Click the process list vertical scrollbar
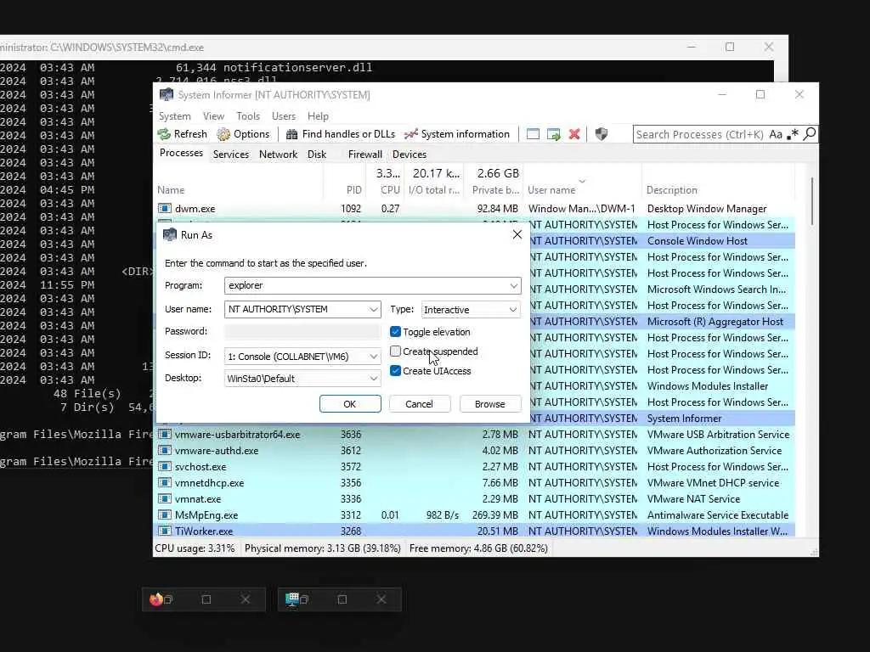 (812, 201)
